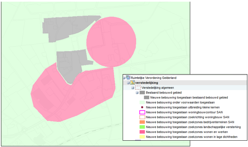Viewport: 248px width, 147px height.
Task: Click the Ruimtelijke Verordening Gelderland map service icon
Action: click(x=128, y=78)
